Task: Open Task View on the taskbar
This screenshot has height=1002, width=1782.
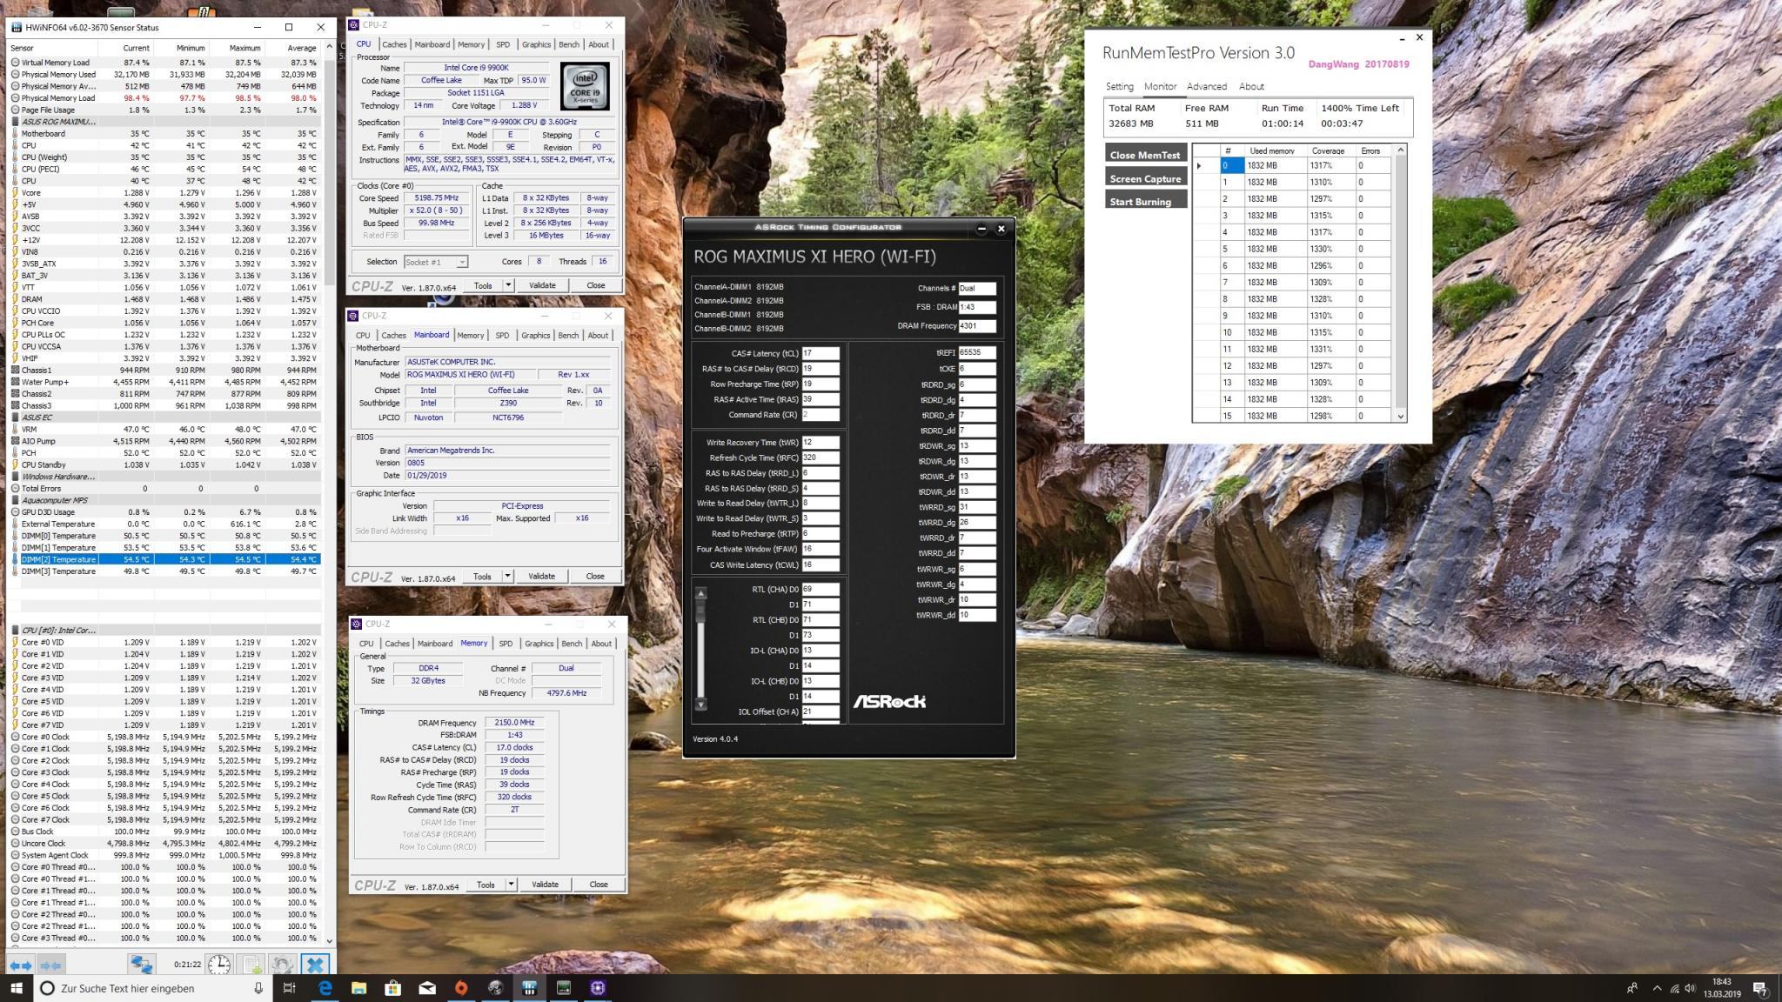Action: coord(290,988)
